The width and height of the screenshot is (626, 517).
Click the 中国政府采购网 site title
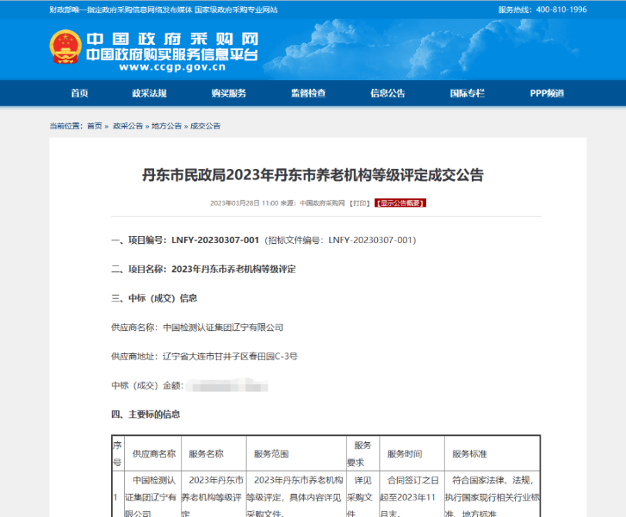pyautogui.click(x=172, y=39)
